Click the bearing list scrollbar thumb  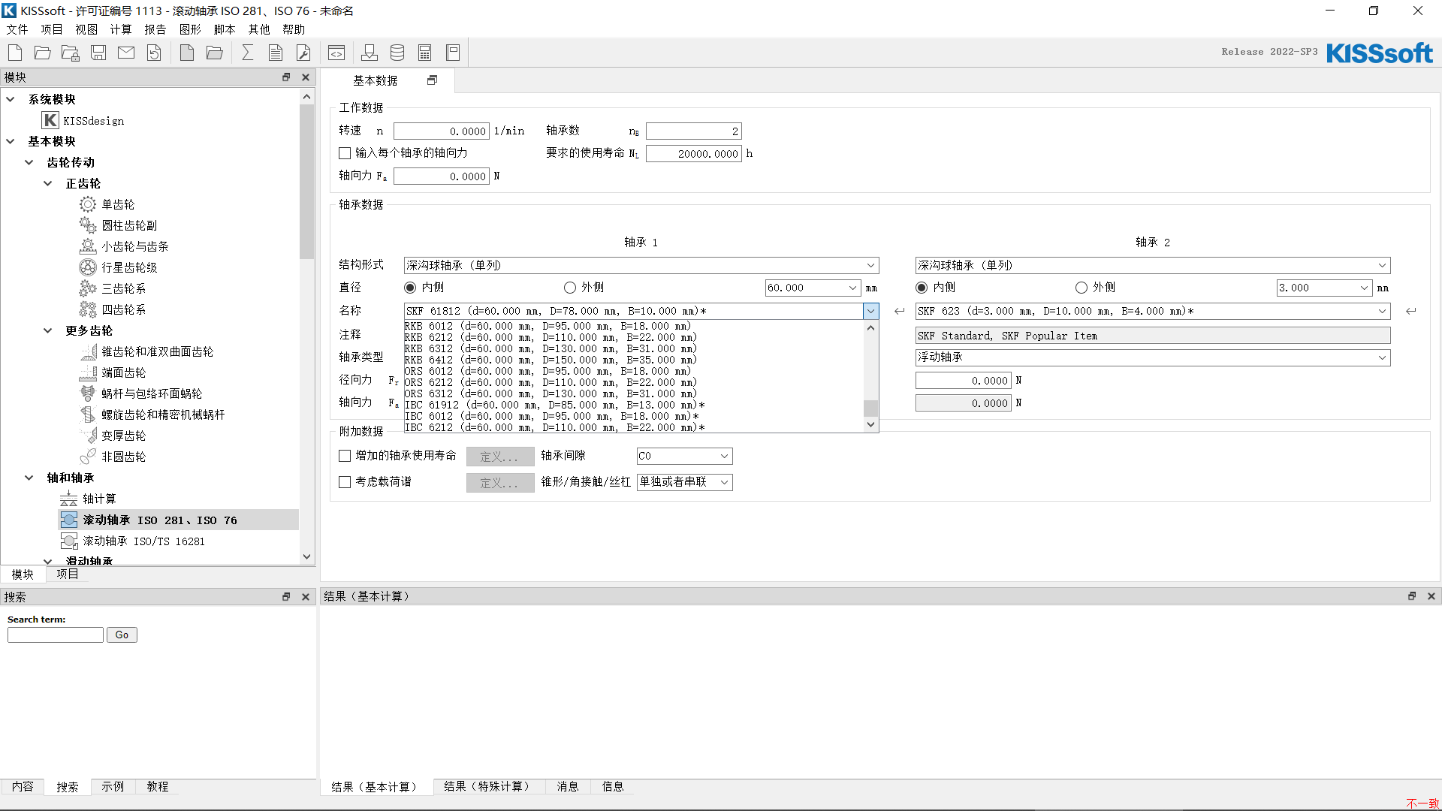(x=871, y=409)
